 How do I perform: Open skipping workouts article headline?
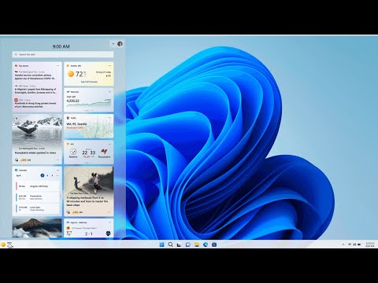[87, 201]
